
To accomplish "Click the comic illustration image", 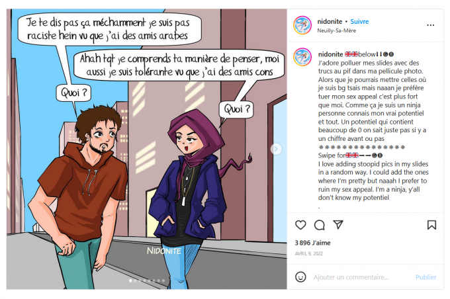I will click(147, 149).
